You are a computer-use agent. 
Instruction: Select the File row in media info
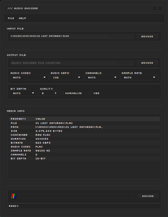point(85,123)
